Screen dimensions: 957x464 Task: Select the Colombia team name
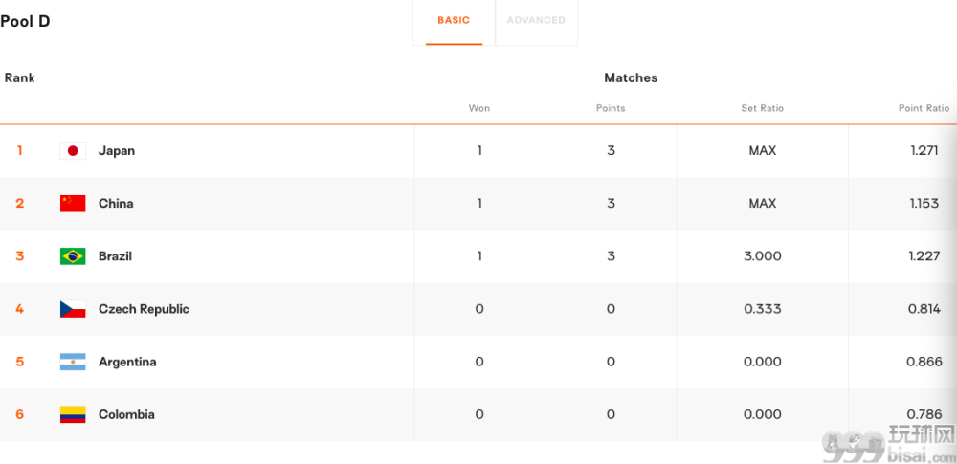(x=126, y=414)
